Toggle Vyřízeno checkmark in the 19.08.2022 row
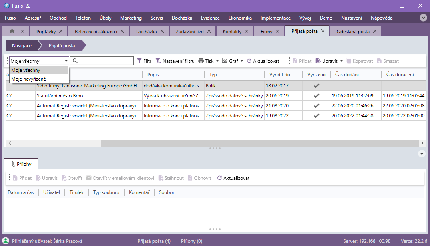Screen dimensions: 430x246 pos(317,116)
